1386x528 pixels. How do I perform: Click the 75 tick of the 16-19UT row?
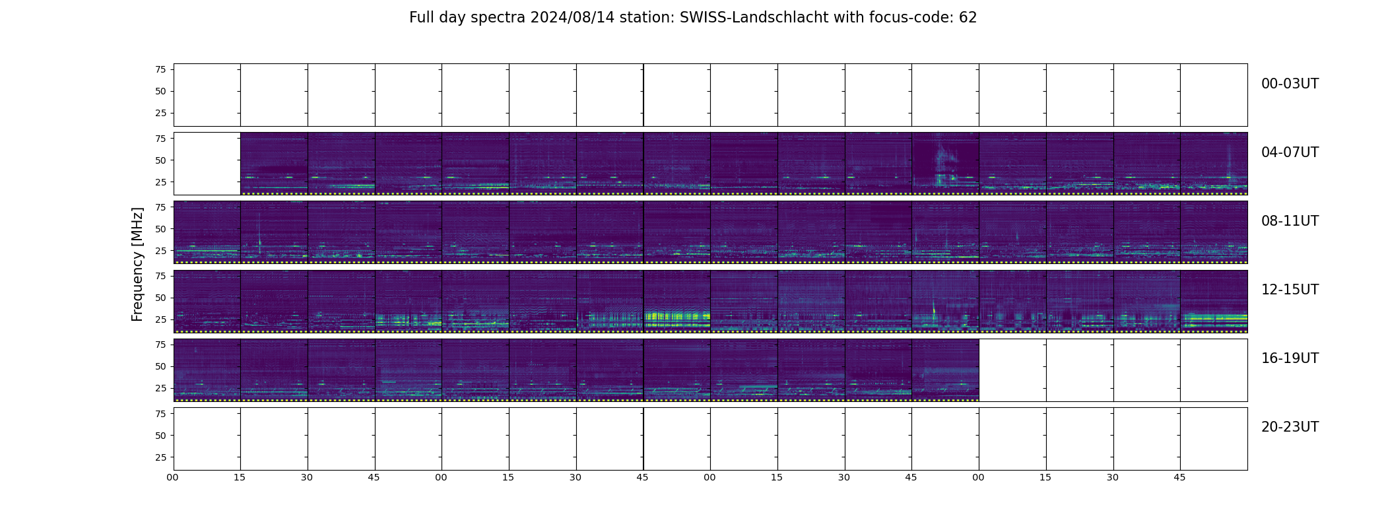[160, 345]
